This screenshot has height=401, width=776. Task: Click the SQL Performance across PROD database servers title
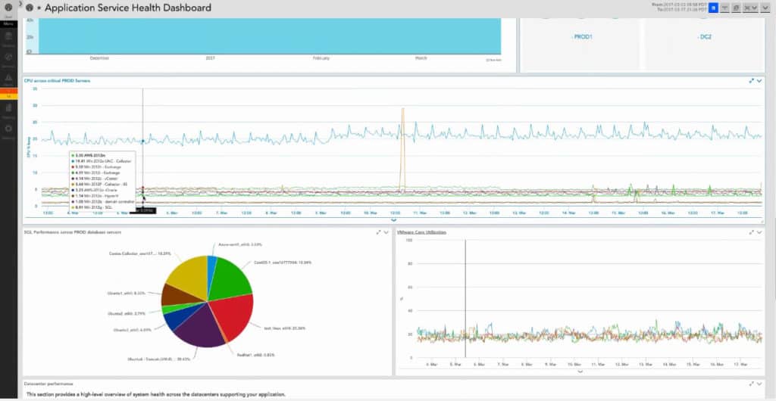click(73, 232)
